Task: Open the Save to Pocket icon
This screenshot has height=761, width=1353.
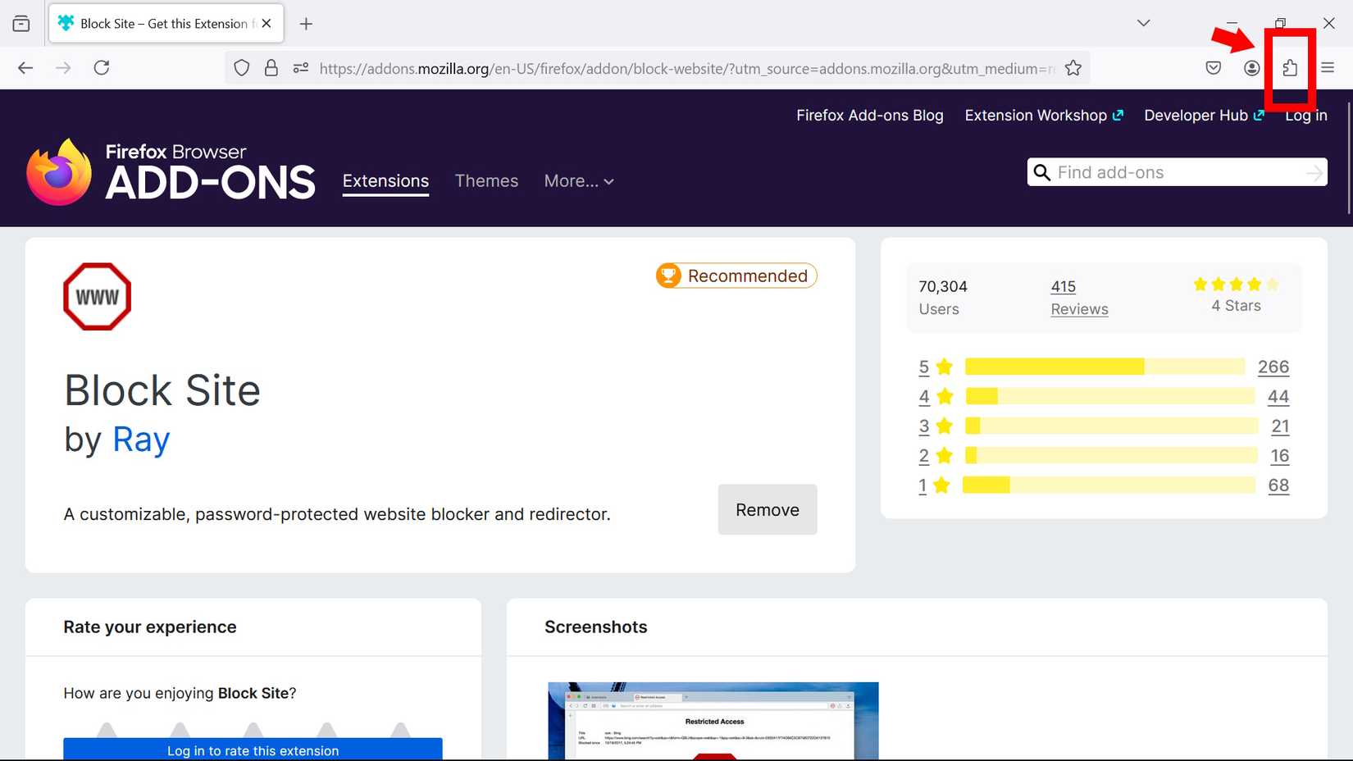Action: pyautogui.click(x=1214, y=68)
